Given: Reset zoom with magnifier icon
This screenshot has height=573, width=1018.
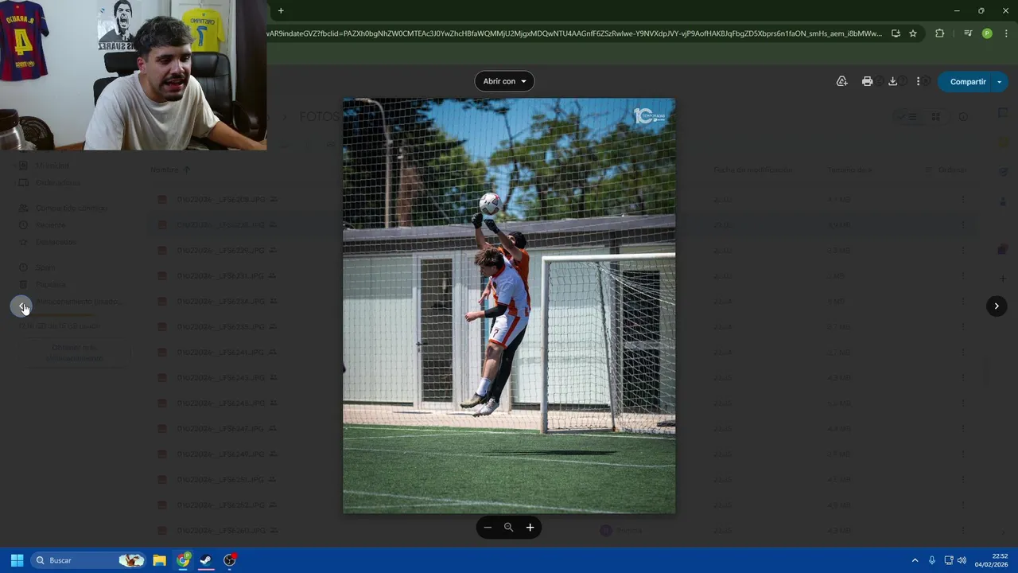Looking at the screenshot, I should click(508, 527).
